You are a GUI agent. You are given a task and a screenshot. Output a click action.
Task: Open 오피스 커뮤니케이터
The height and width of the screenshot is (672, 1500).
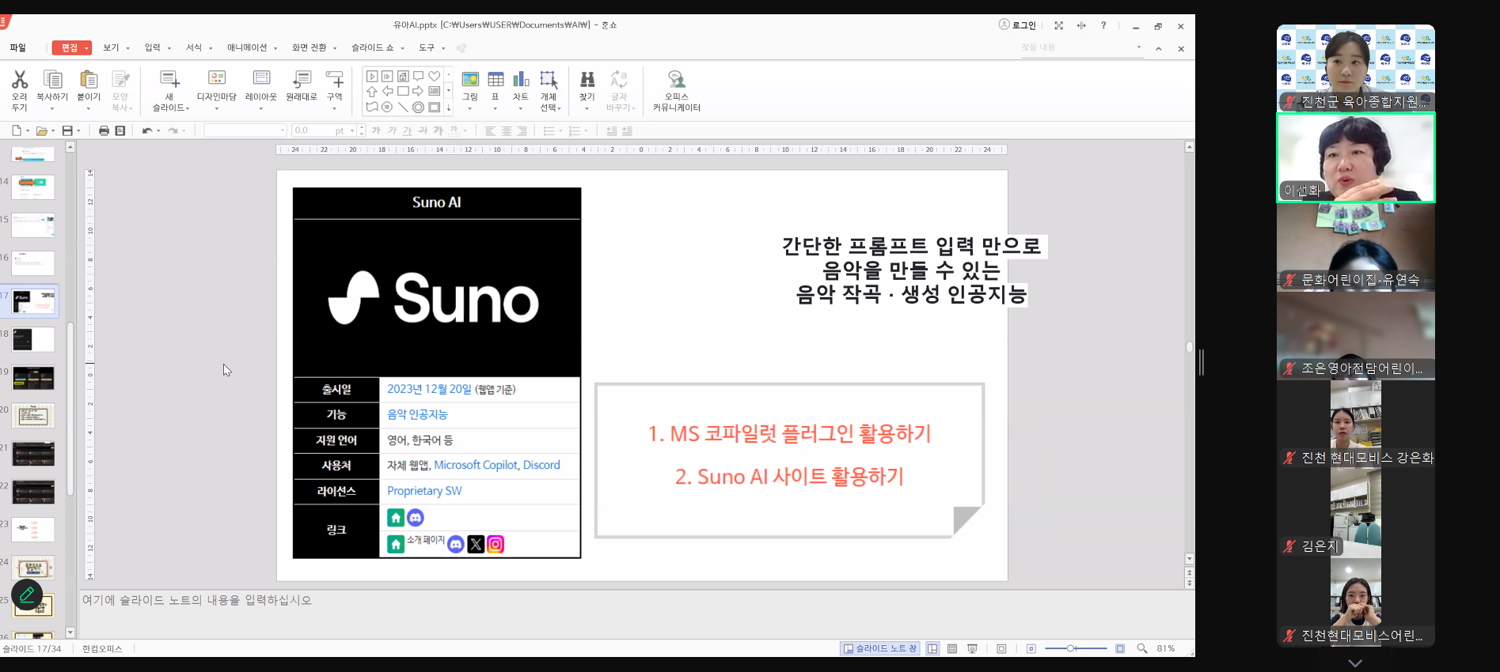[676, 79]
